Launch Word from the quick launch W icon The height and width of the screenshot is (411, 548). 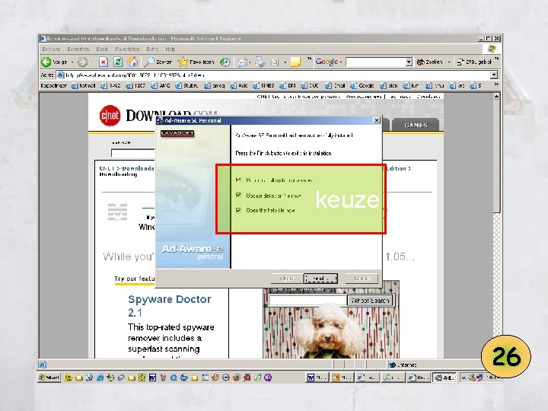pyautogui.click(x=152, y=378)
